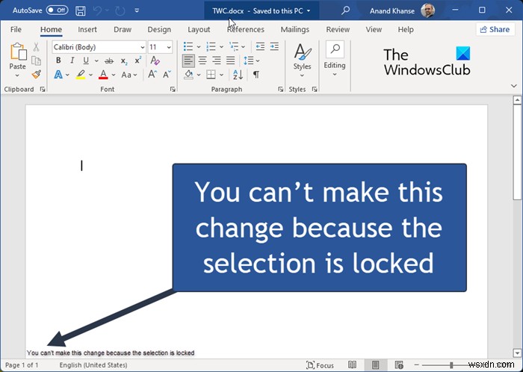This screenshot has height=372, width=523.
Task: Click the Multilevel List icon
Action: point(234,46)
